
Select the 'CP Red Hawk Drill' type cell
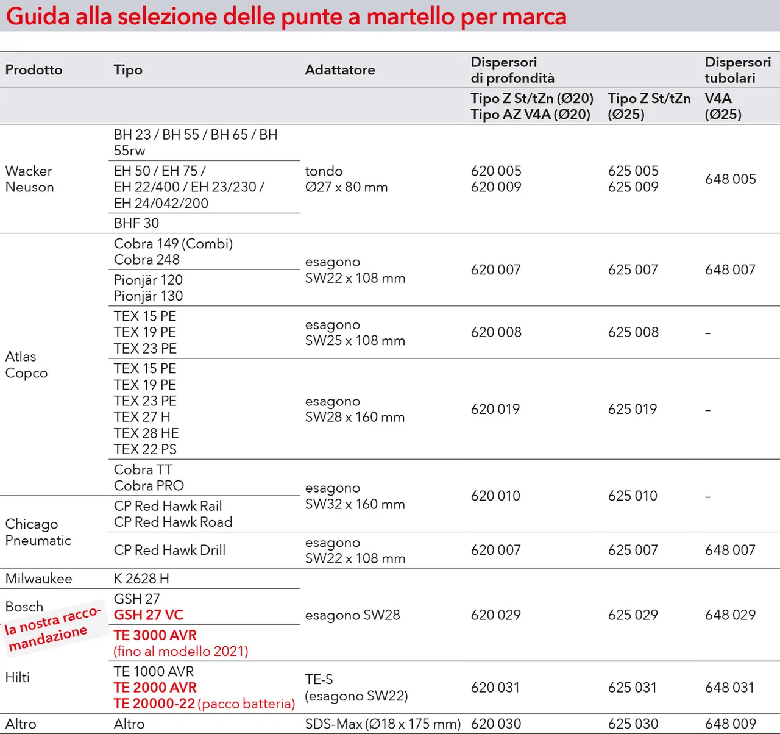pos(169,550)
